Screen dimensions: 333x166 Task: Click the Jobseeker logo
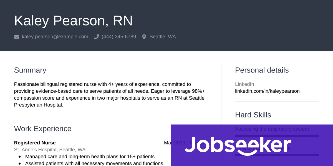point(238,145)
